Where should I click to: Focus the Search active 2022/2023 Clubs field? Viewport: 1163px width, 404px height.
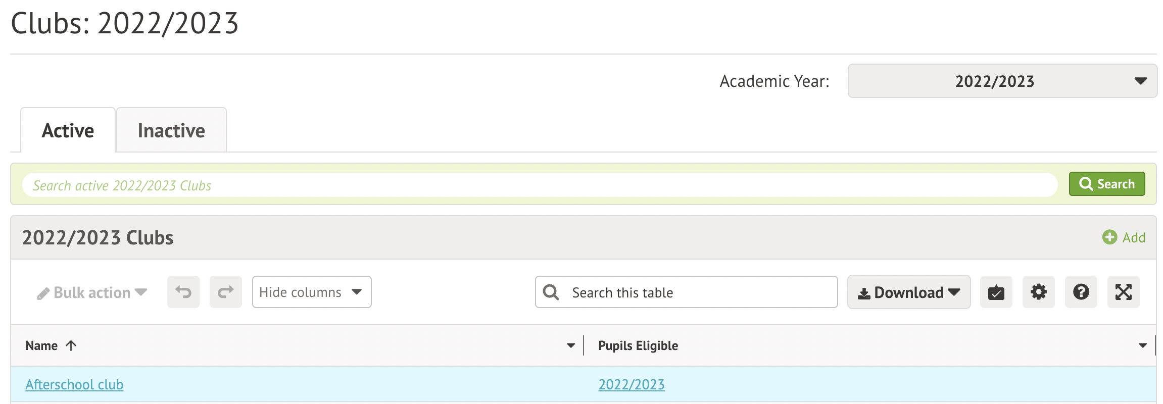[540, 185]
